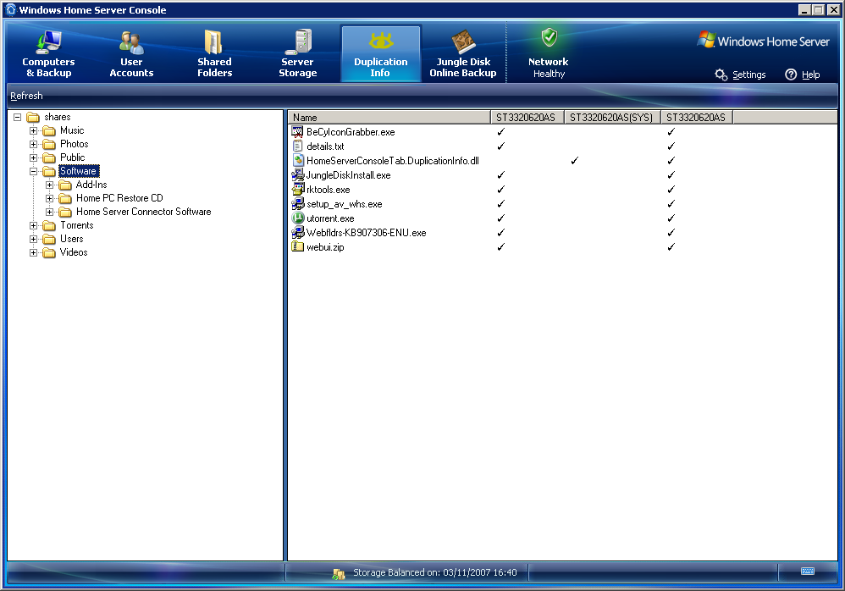This screenshot has height=591, width=845.
Task: Click Storage Balanced on: 03/11/2007 16:40 text
Action: coord(434,572)
